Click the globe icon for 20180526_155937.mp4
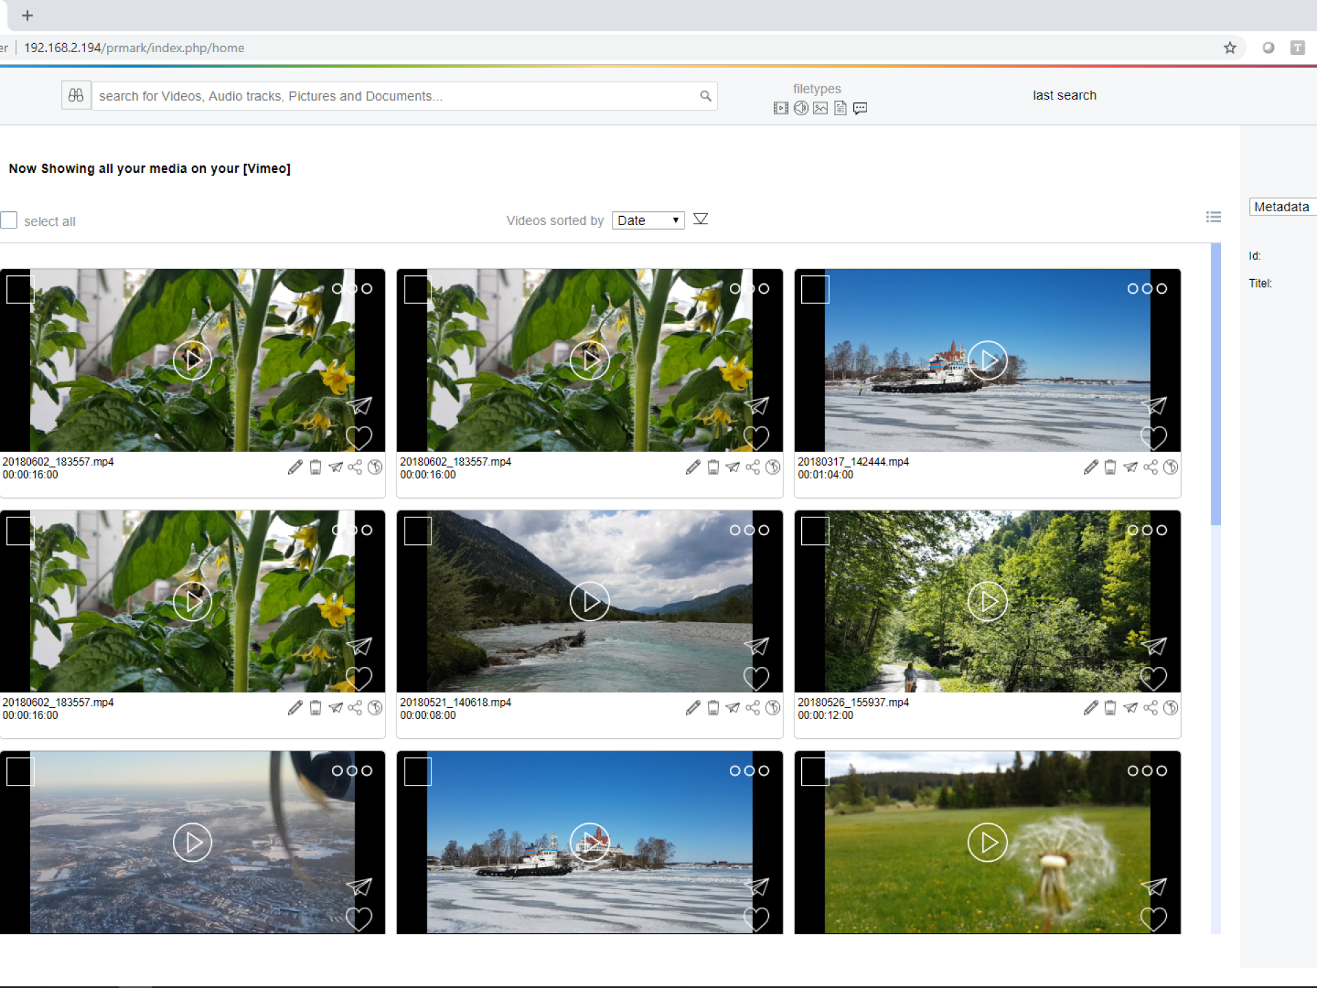 point(1171,707)
